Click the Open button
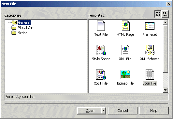 click(x=89, y=111)
